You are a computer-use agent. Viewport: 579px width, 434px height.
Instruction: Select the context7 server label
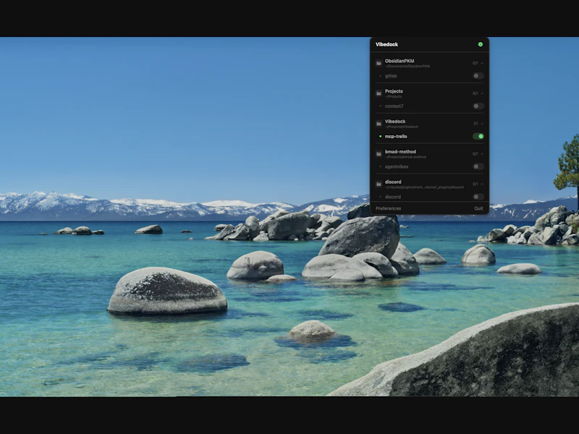[394, 106]
